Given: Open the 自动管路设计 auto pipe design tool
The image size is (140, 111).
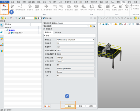Looking at the screenshot, I should (20, 8).
